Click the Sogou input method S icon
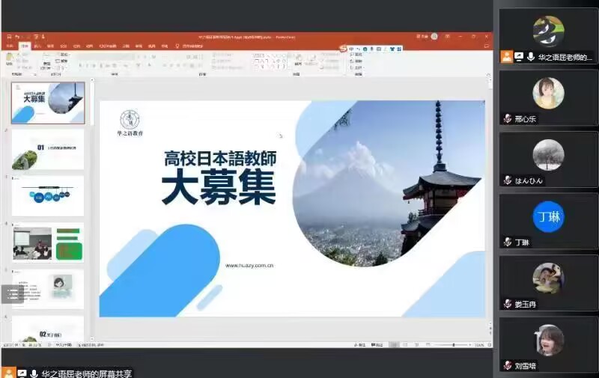 pyautogui.click(x=343, y=49)
